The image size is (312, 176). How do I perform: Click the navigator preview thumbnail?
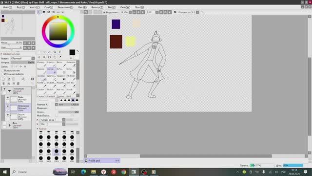(x=18, y=25)
